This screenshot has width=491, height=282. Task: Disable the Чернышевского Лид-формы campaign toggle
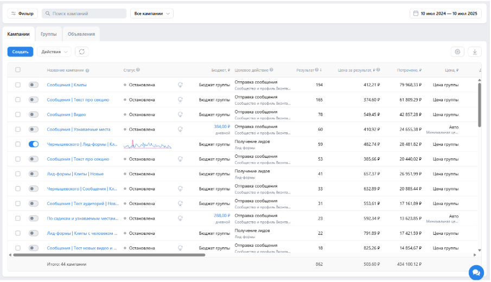[34, 144]
